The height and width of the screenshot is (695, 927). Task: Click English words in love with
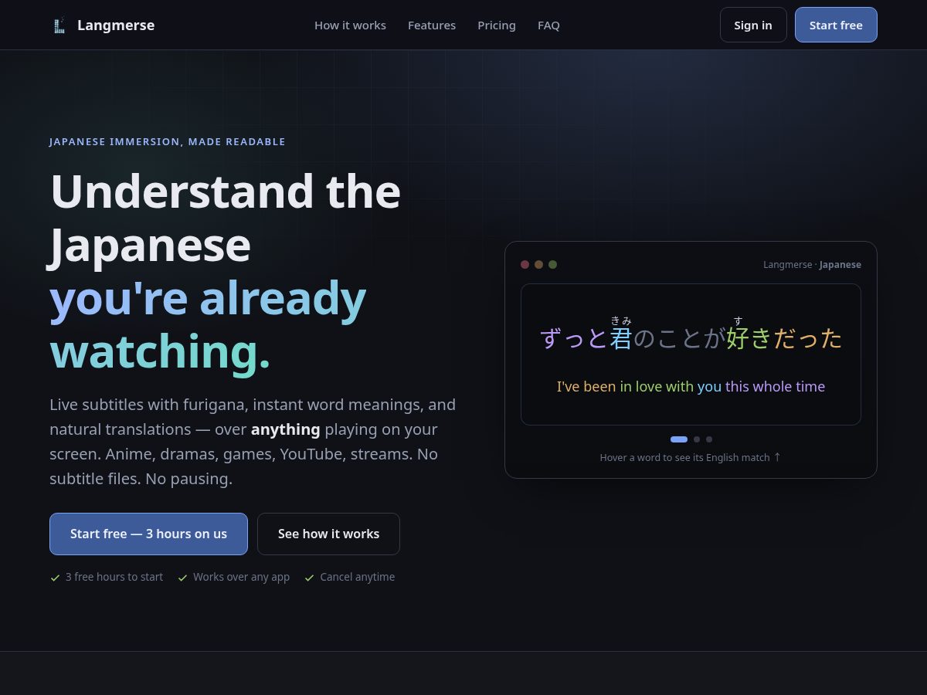coord(657,386)
